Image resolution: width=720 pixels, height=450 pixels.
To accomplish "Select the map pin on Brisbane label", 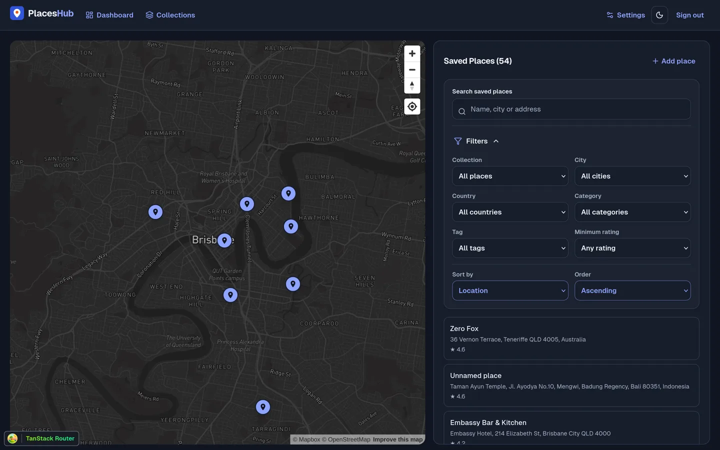I will coord(224,240).
